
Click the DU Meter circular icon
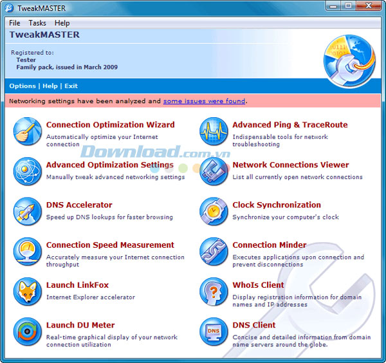coord(27,331)
